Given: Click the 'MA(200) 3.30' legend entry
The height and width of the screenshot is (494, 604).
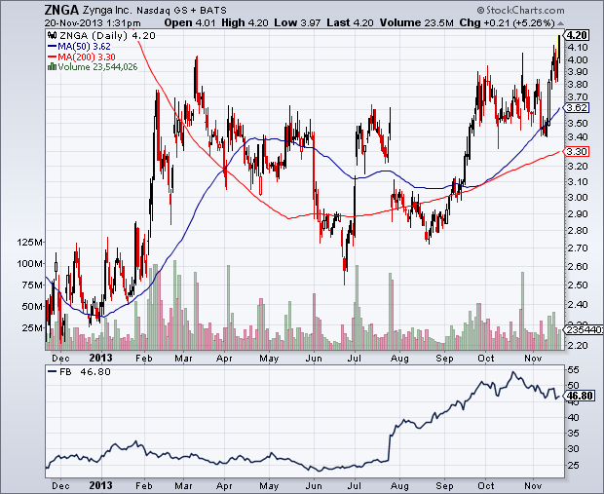Looking at the screenshot, I should point(87,57).
